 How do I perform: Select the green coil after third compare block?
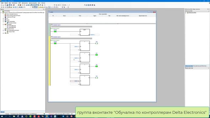coord(96,66)
